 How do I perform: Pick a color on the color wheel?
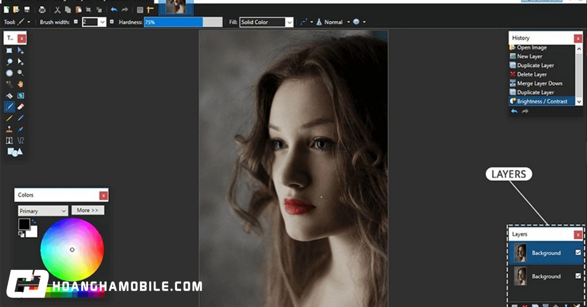point(72,249)
